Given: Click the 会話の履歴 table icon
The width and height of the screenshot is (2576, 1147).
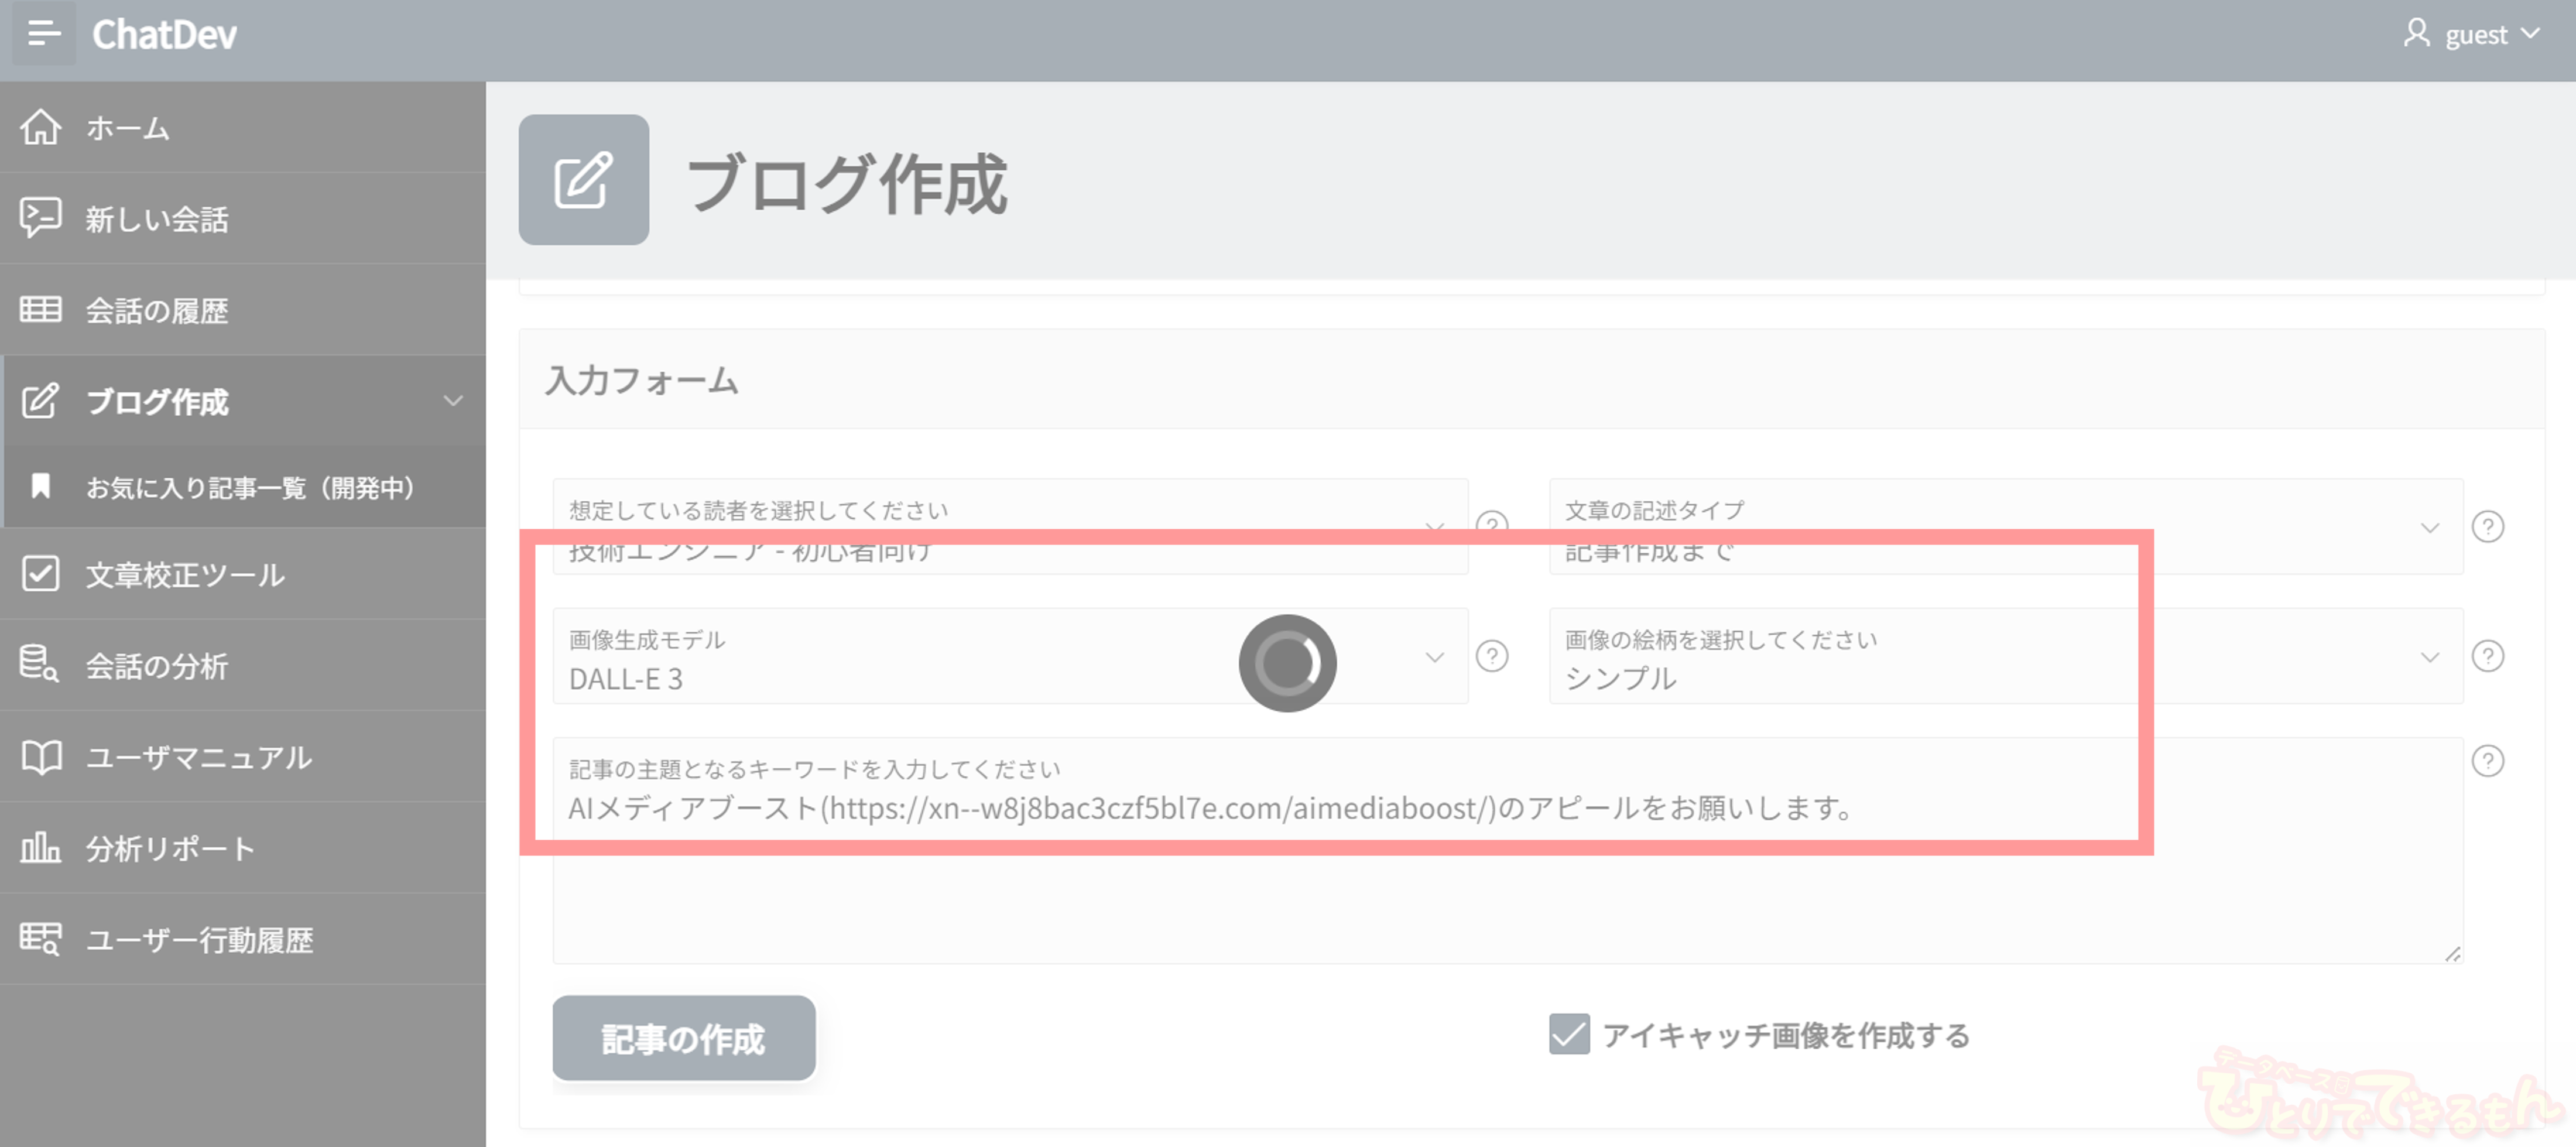Looking at the screenshot, I should (x=41, y=310).
